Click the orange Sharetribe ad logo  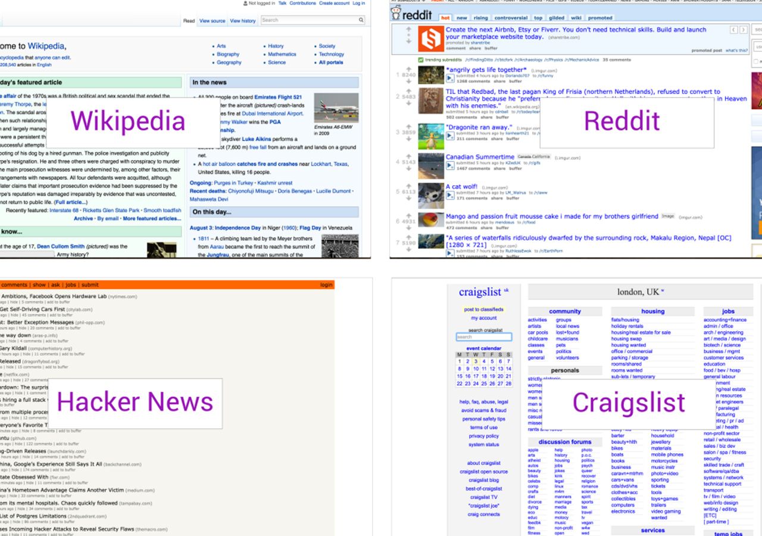point(430,39)
